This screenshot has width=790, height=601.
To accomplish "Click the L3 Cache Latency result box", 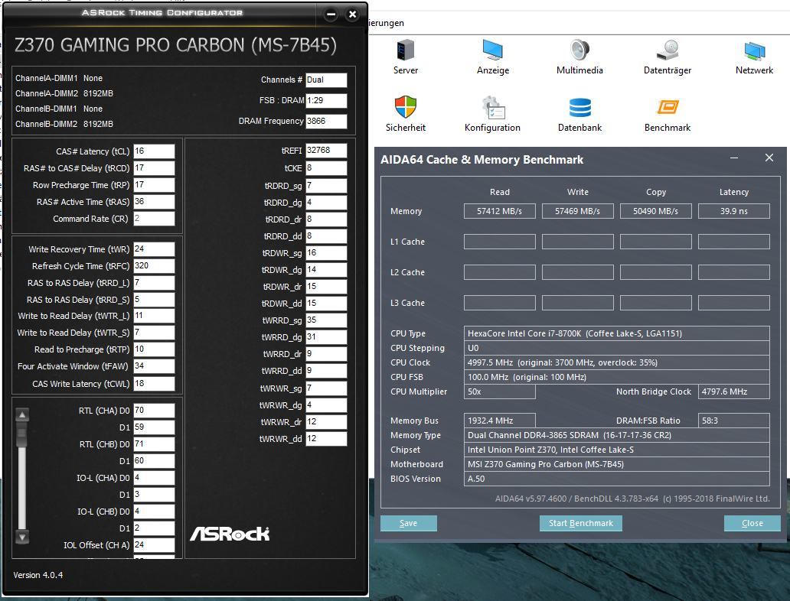I will (x=733, y=303).
